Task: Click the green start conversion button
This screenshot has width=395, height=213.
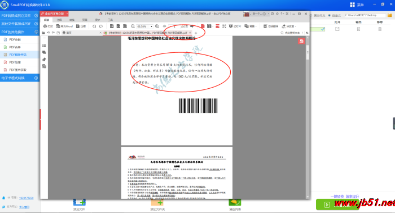Action: [x=337, y=205]
